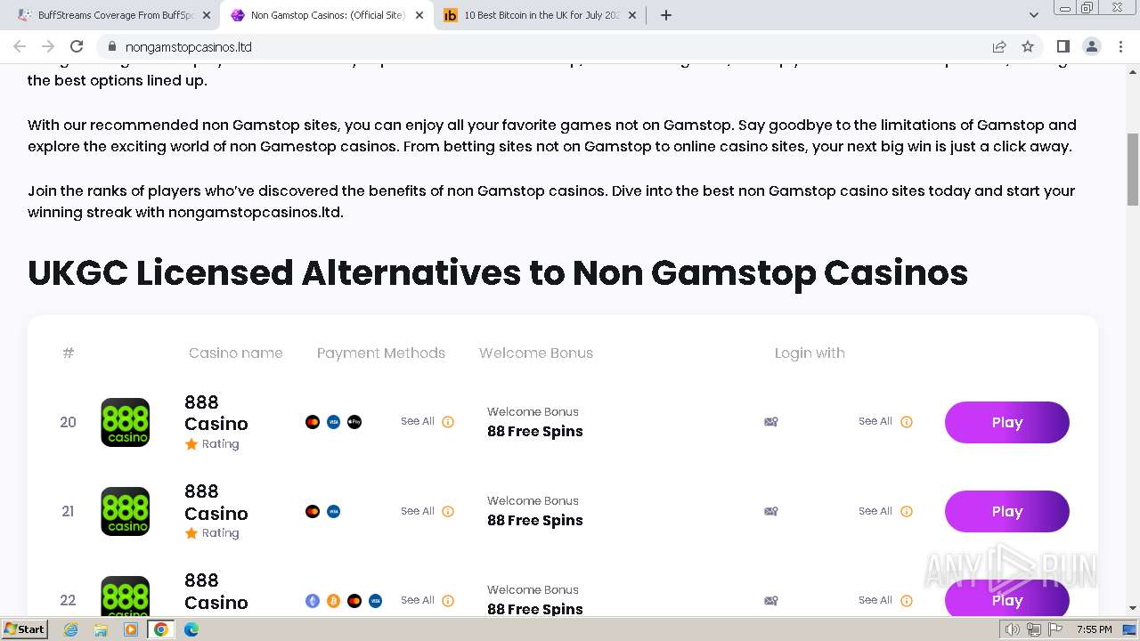This screenshot has width=1140, height=641.
Task: Open the Chrome profile menu
Action: tap(1092, 46)
